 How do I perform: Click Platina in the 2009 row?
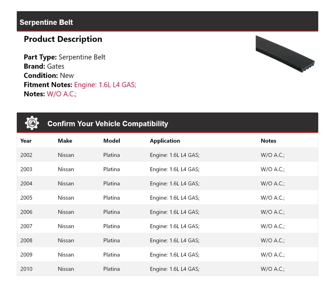click(x=112, y=255)
